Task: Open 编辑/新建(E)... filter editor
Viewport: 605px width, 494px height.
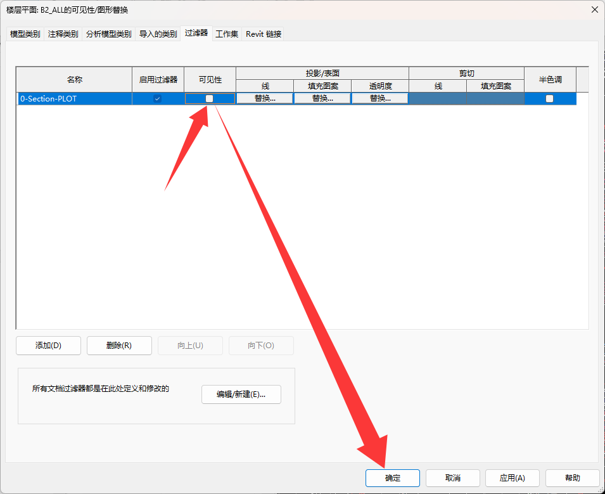Action: [241, 394]
